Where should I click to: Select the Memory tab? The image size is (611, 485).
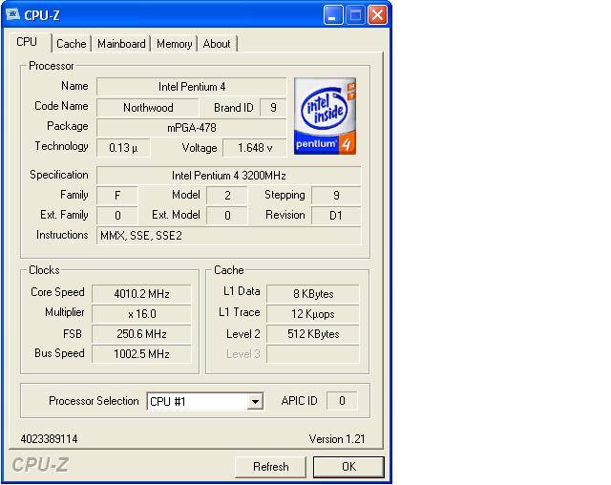point(174,44)
